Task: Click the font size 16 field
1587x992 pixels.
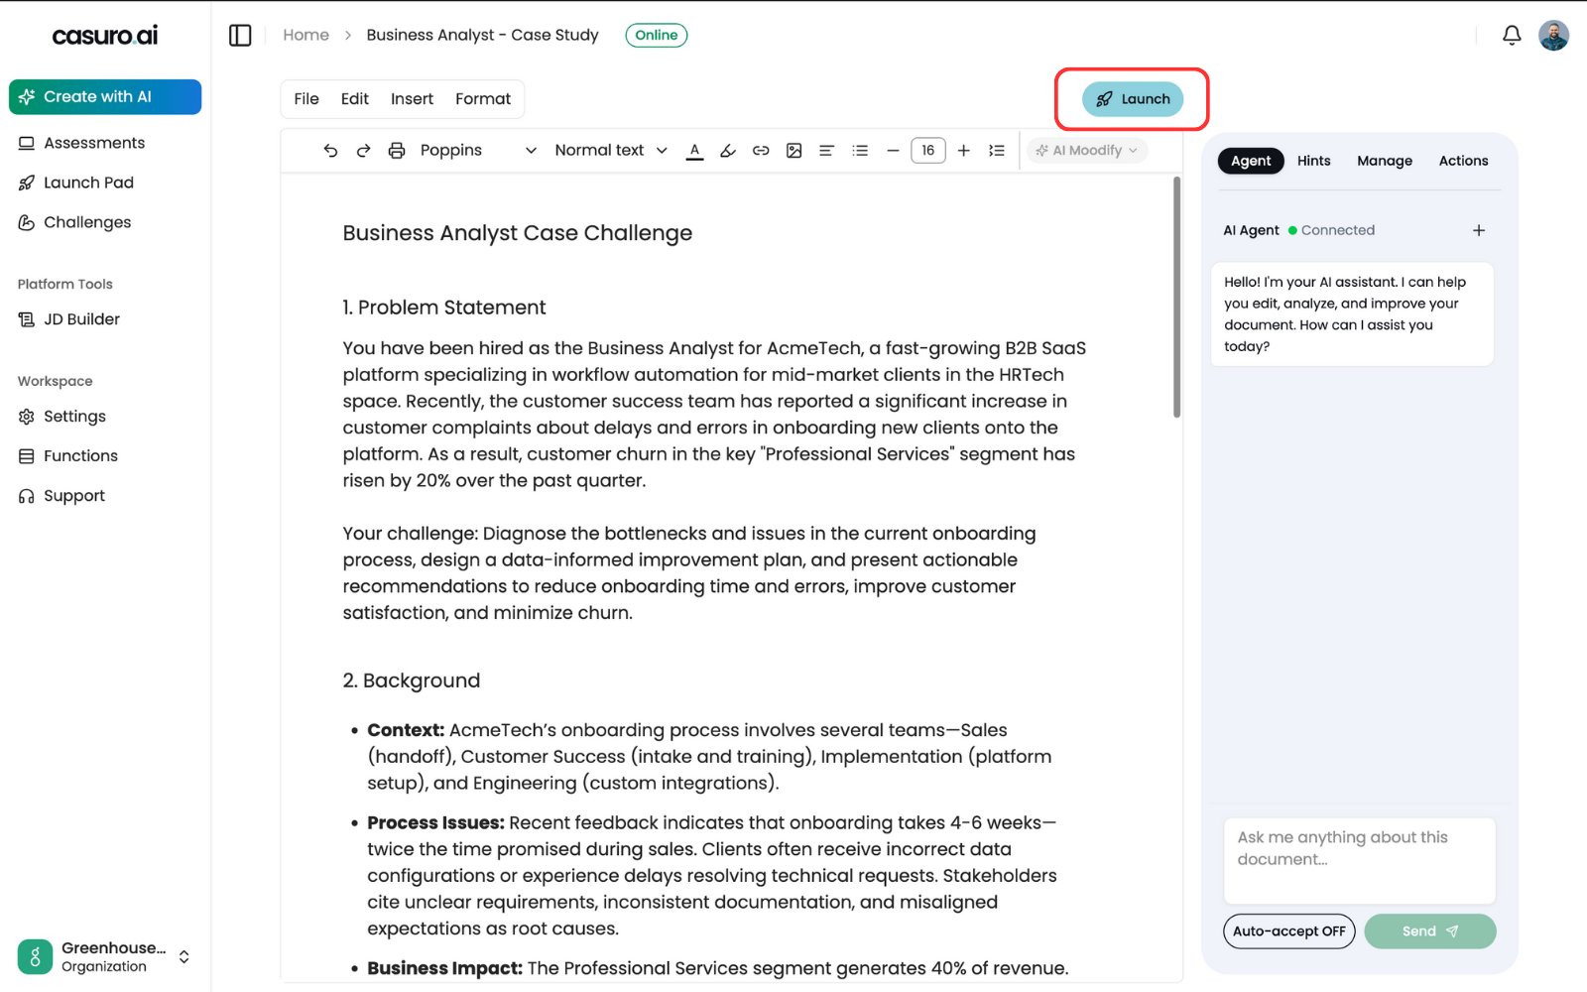Action: click(x=927, y=151)
